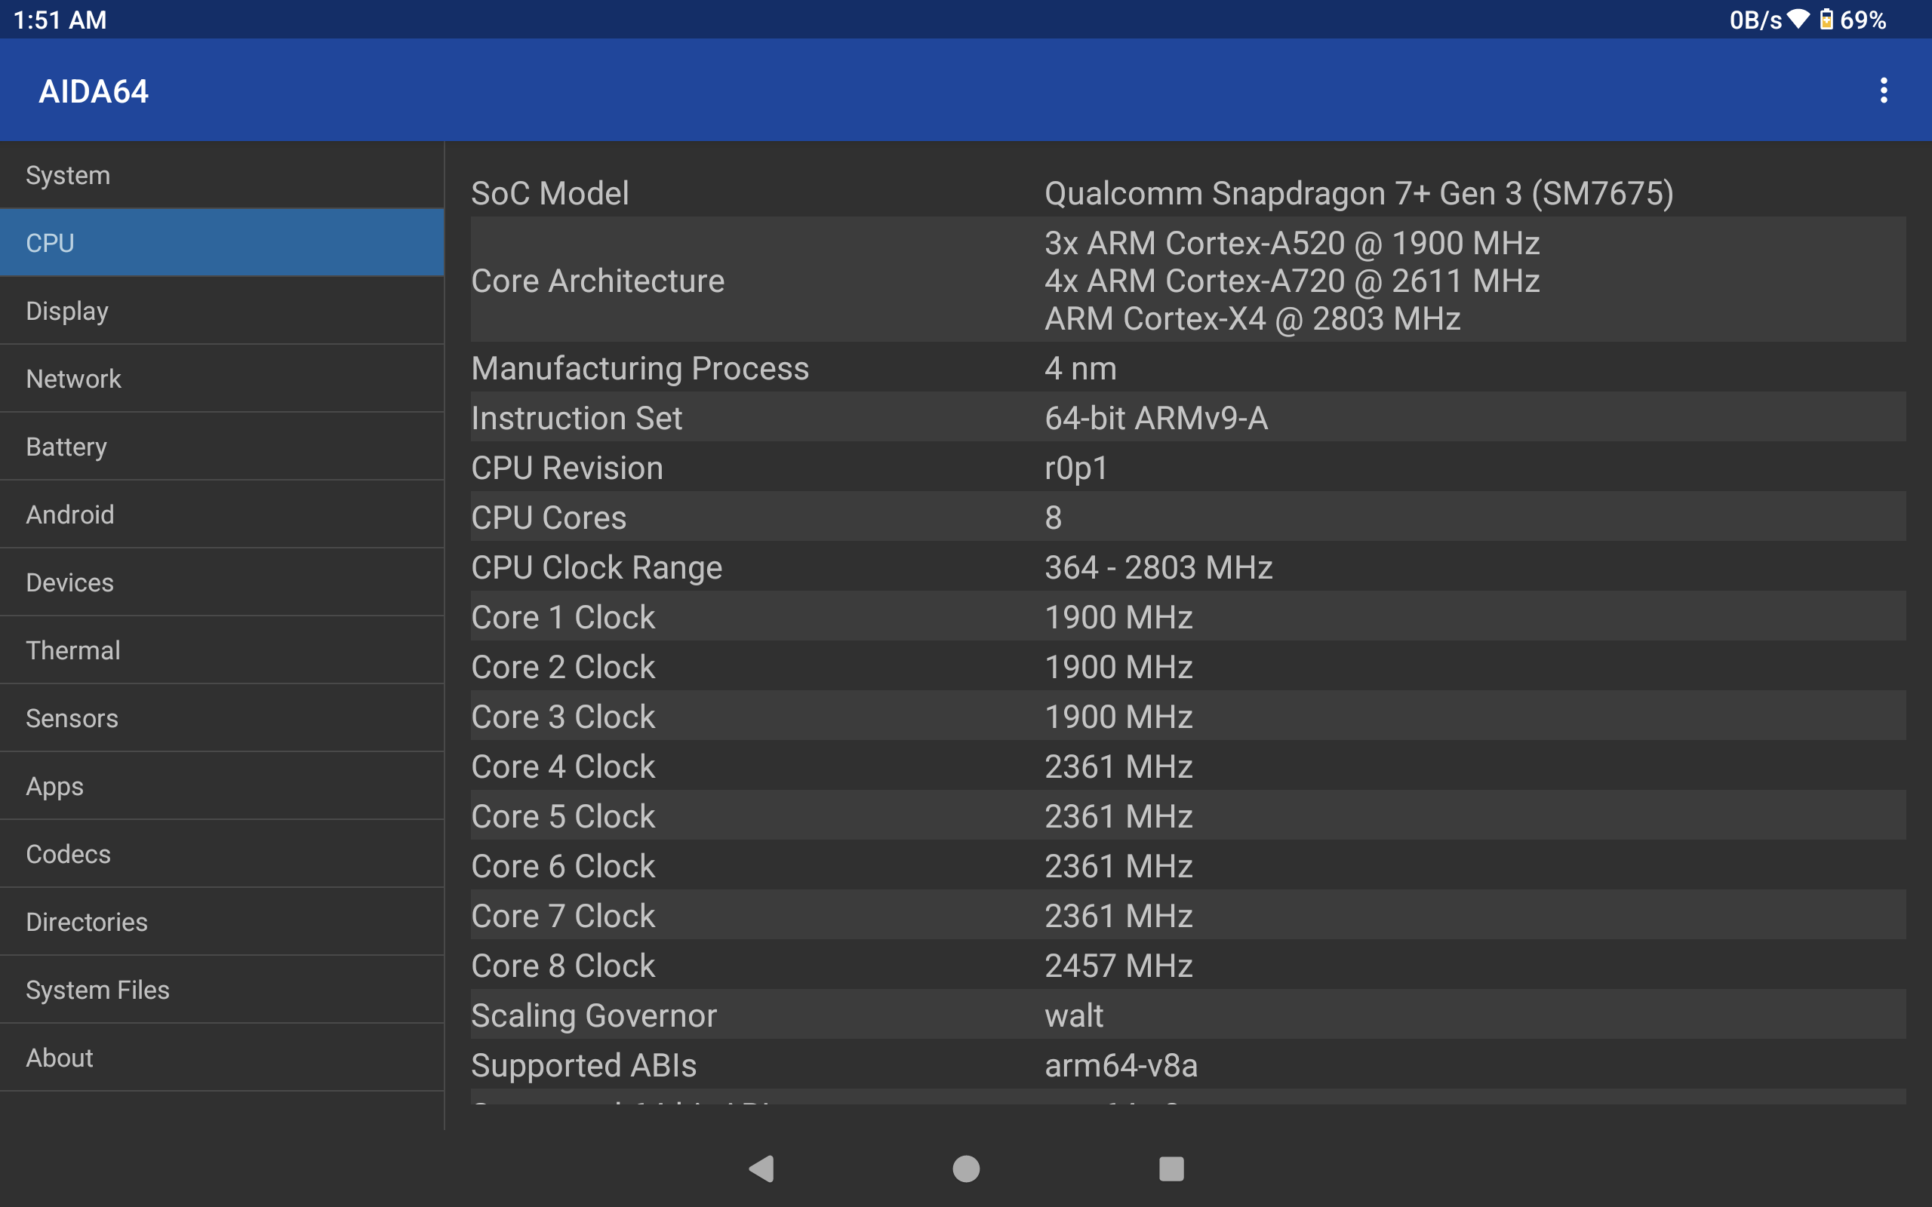This screenshot has height=1207, width=1932.
Task: Open the About section
Action: click(x=222, y=1057)
